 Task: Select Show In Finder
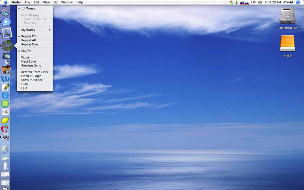click(35, 80)
